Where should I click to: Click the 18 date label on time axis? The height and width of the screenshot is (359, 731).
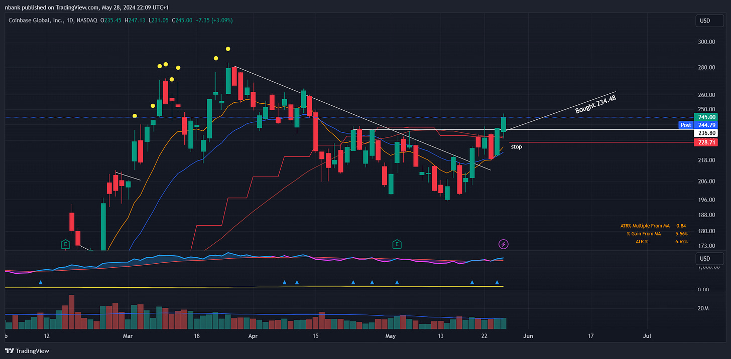tap(197, 335)
